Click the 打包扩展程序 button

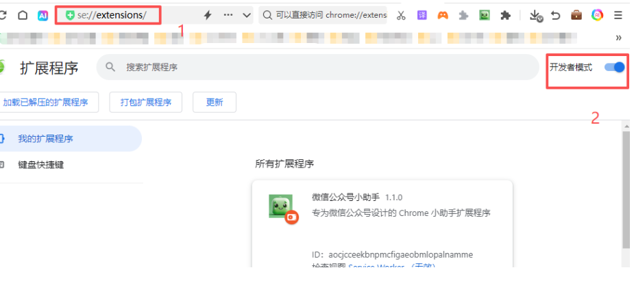click(x=146, y=103)
